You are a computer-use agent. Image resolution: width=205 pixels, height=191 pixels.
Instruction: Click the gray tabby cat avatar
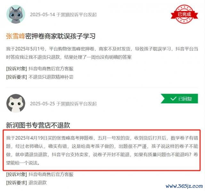coord(16,14)
